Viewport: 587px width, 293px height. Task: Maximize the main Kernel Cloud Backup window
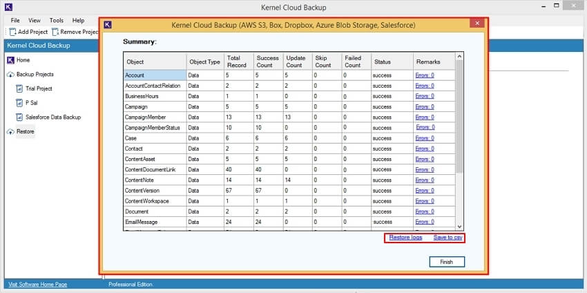557,6
